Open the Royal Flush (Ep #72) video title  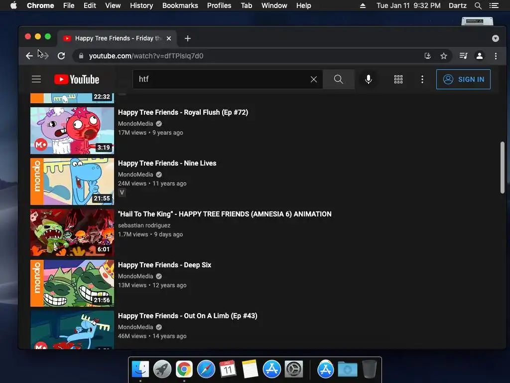pyautogui.click(x=183, y=112)
